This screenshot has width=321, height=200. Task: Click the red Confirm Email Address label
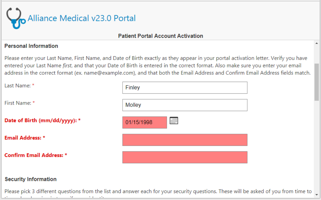36,155
